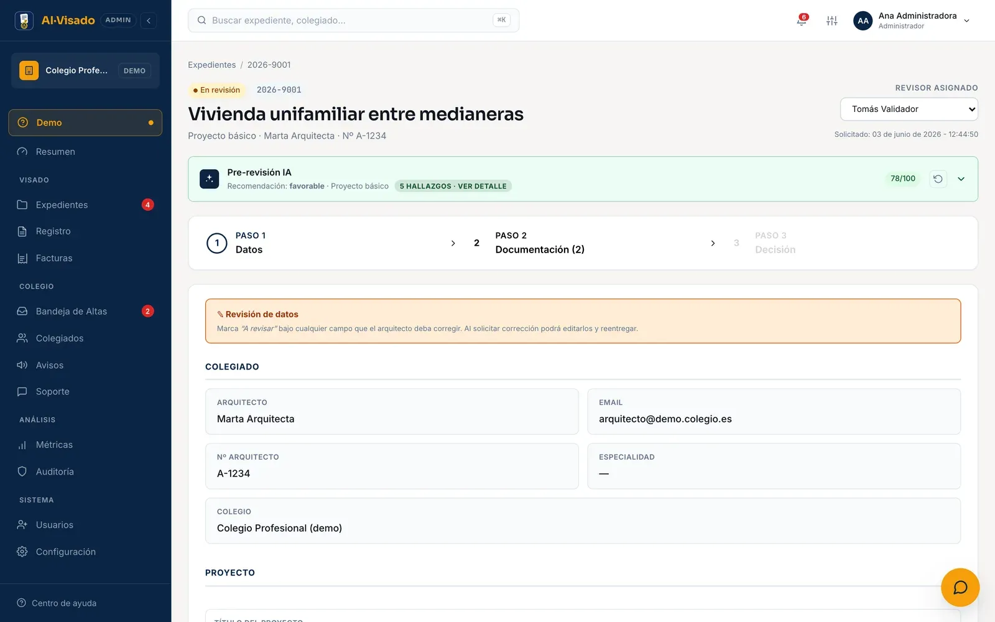Image resolution: width=995 pixels, height=622 pixels.
Task: Click the Demo help-circle icon
Action: (x=23, y=123)
